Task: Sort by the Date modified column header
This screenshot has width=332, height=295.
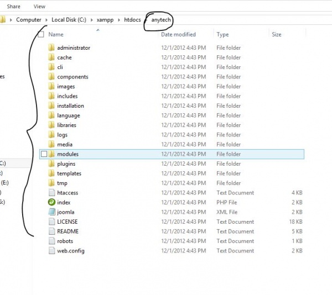Action: click(178, 34)
